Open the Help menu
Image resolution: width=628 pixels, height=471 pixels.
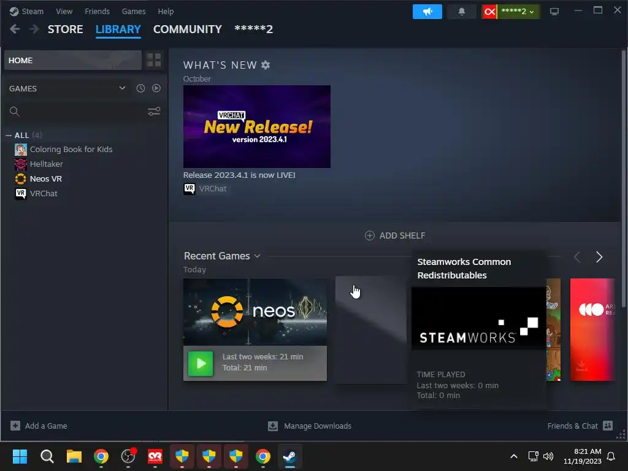[x=166, y=11]
